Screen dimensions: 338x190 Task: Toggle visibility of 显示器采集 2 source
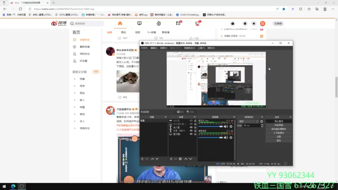(191, 124)
